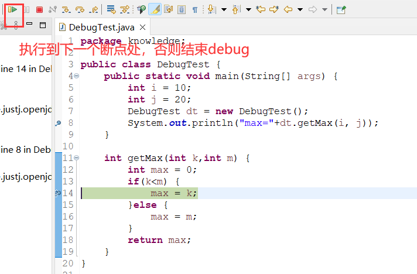Click 'DebugTest dt = new DebugTest();' line
The image size is (417, 274).
pyautogui.click(x=218, y=111)
